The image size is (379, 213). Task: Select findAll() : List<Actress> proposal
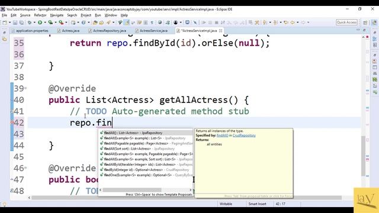pyautogui.click(x=146, y=133)
